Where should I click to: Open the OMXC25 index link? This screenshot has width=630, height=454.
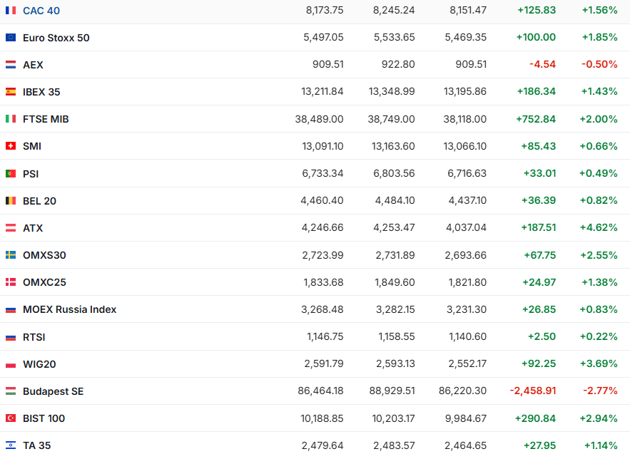(44, 282)
